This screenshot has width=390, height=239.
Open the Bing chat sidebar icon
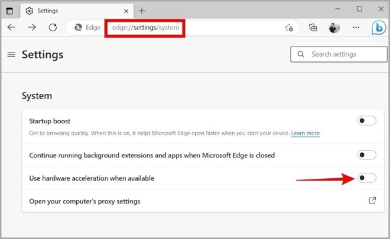pyautogui.click(x=379, y=28)
